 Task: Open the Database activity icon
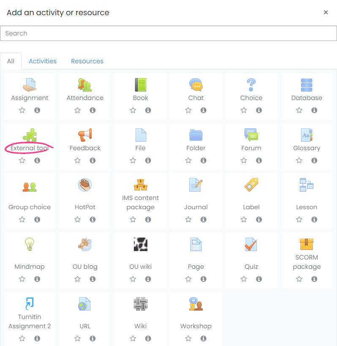point(307,85)
